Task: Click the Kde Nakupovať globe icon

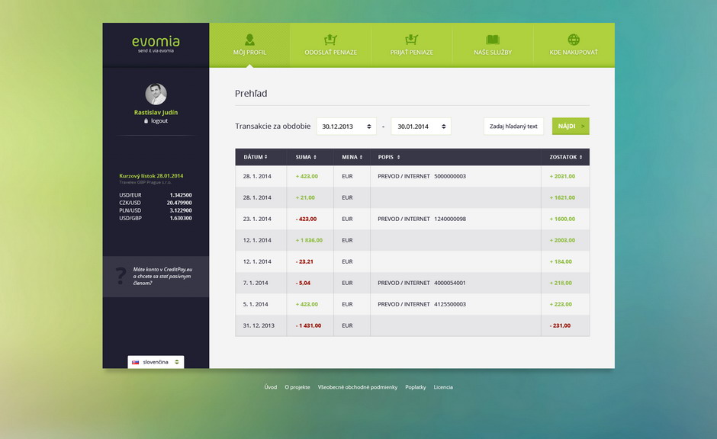Action: click(574, 40)
